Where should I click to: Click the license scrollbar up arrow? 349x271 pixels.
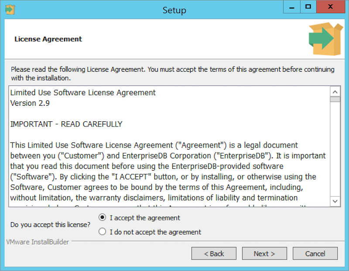(335, 92)
